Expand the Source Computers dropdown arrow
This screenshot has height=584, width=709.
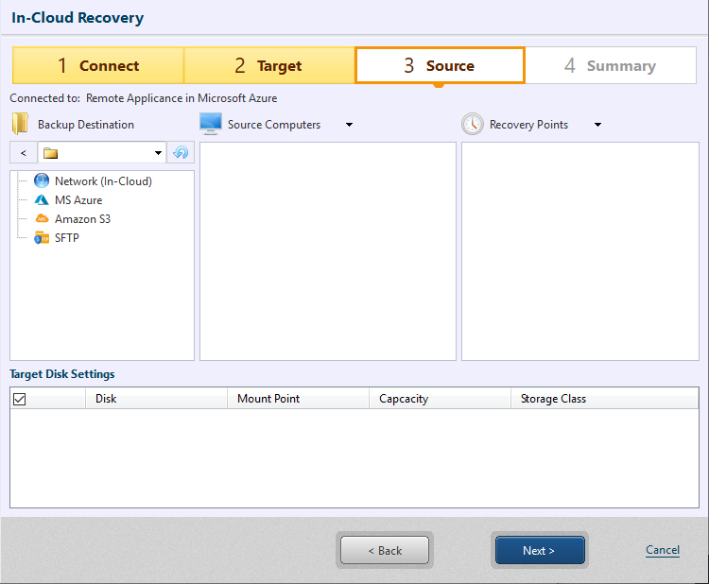click(349, 125)
